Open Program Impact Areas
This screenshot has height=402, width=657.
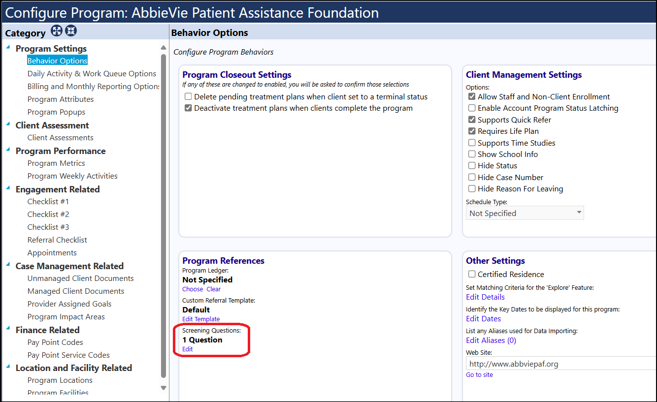pyautogui.click(x=66, y=316)
